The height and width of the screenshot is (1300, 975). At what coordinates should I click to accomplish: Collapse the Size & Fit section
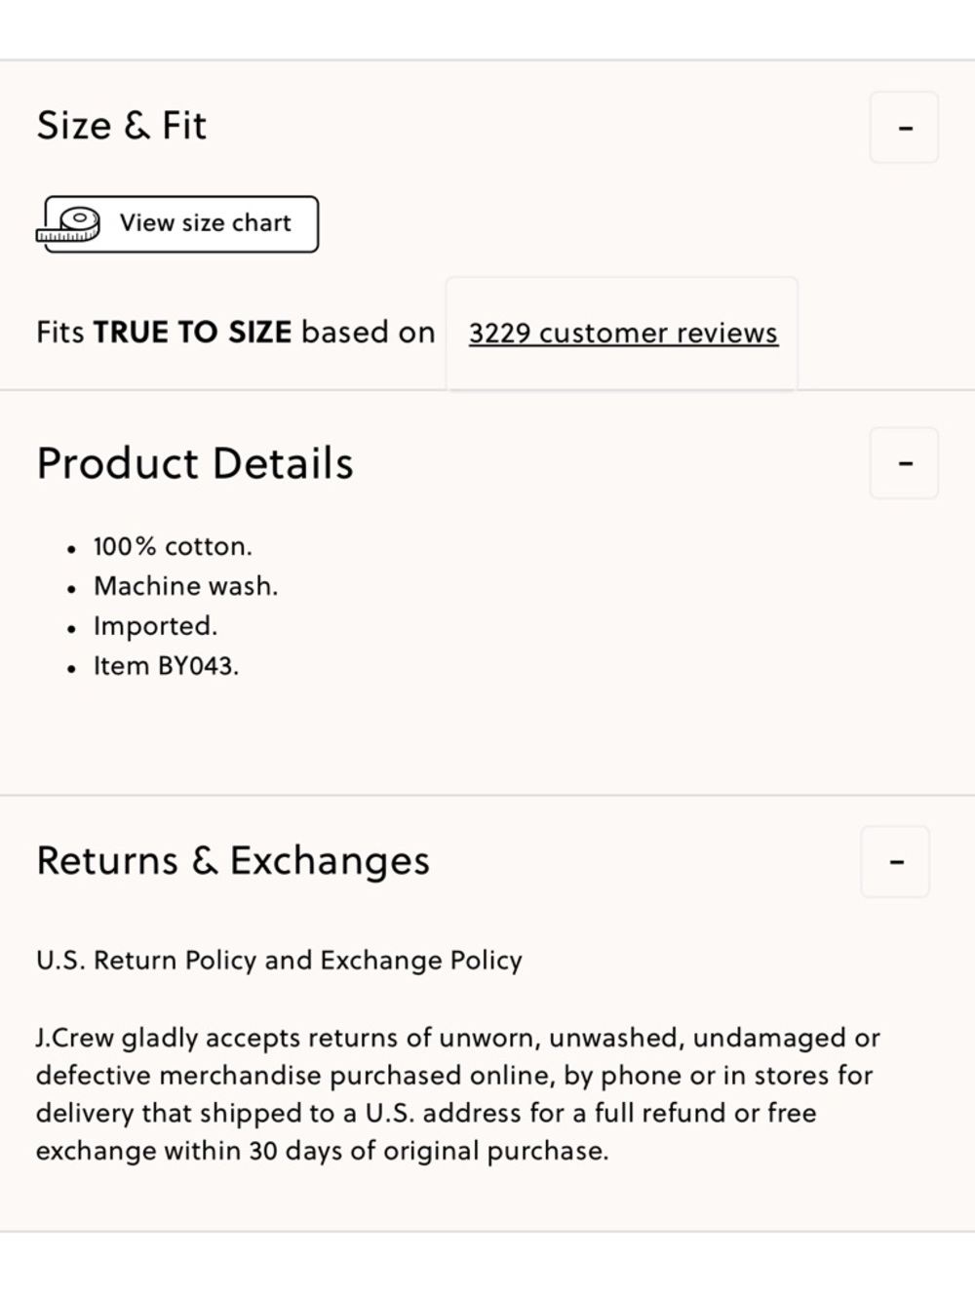point(904,128)
